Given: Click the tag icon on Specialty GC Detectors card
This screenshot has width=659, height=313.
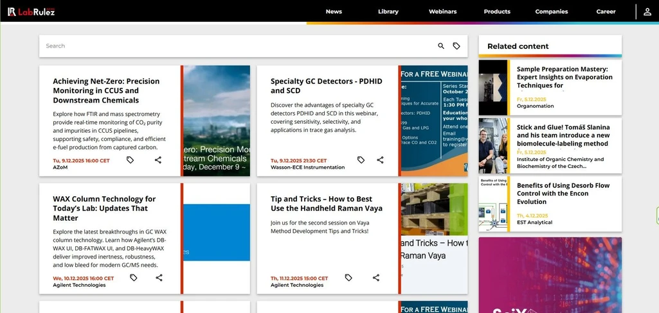Looking at the screenshot, I should (361, 160).
